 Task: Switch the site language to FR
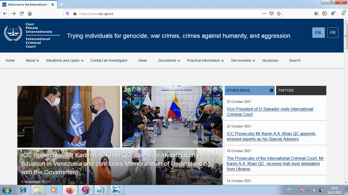333,32
